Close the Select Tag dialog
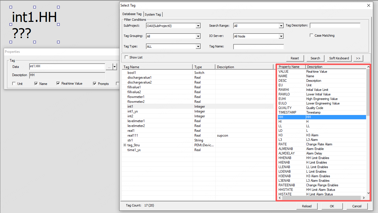The image size is (378, 213). click(x=368, y=5)
